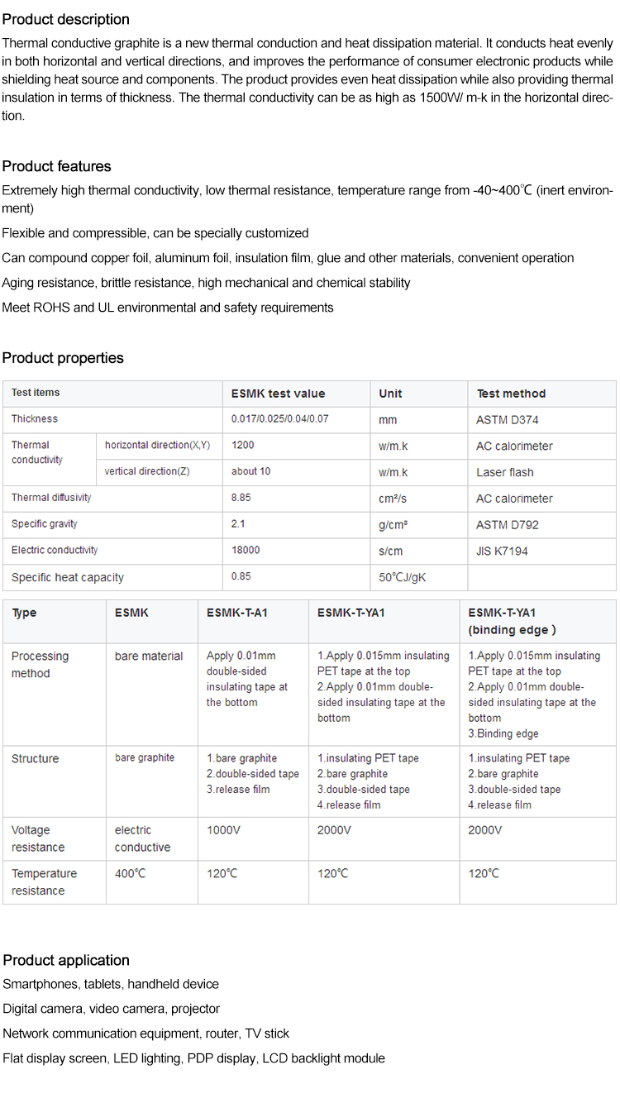The height and width of the screenshot is (1103, 620).
Task: Click the Meet ROHS and UL requirements line
Action: [168, 308]
